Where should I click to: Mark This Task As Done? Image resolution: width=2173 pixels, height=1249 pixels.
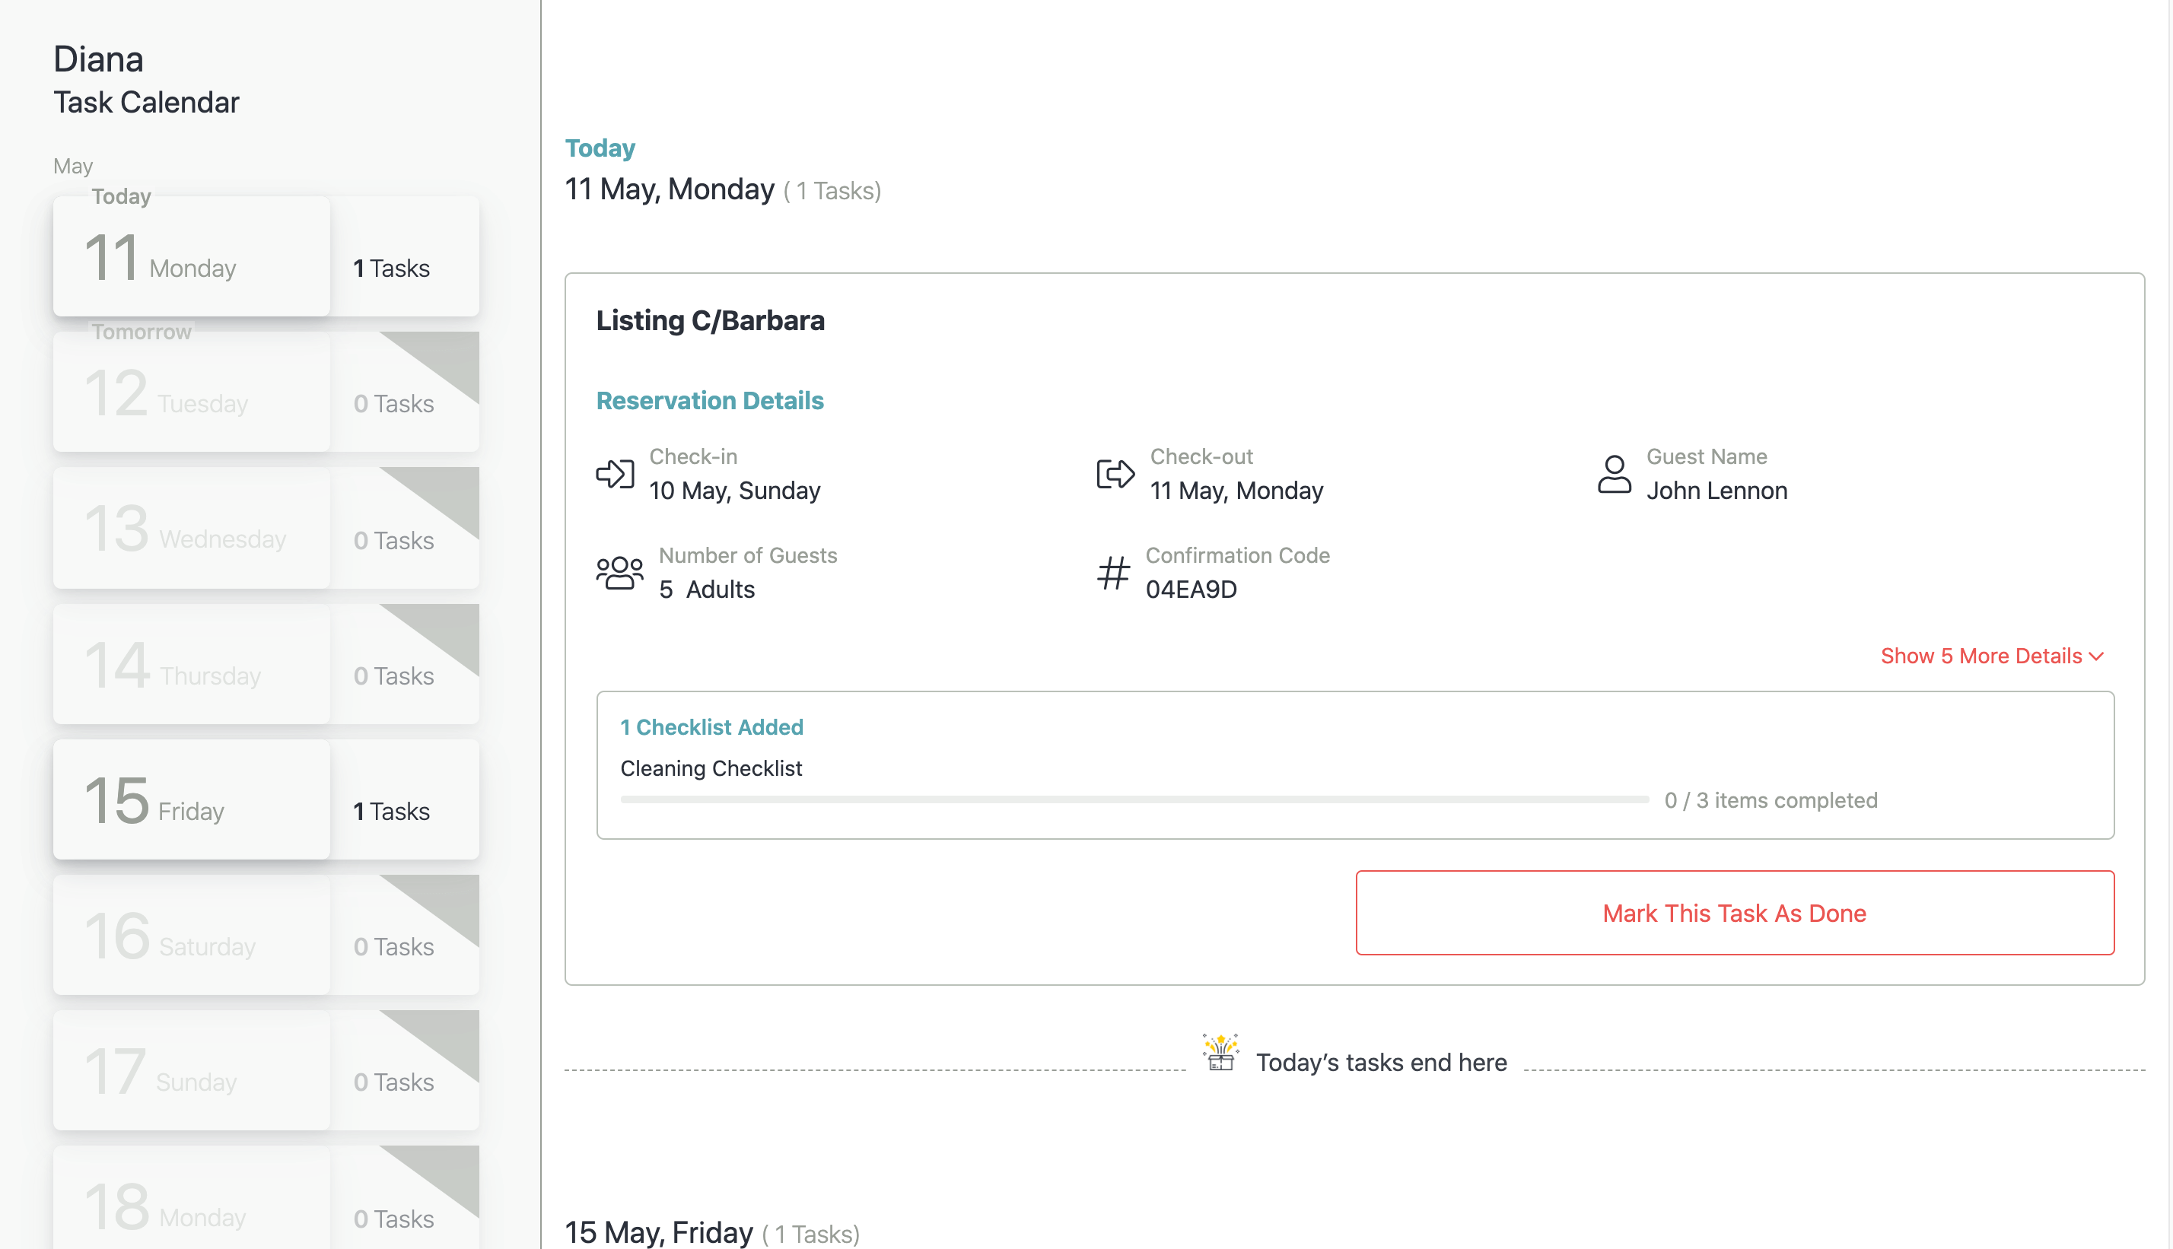pyautogui.click(x=1734, y=913)
